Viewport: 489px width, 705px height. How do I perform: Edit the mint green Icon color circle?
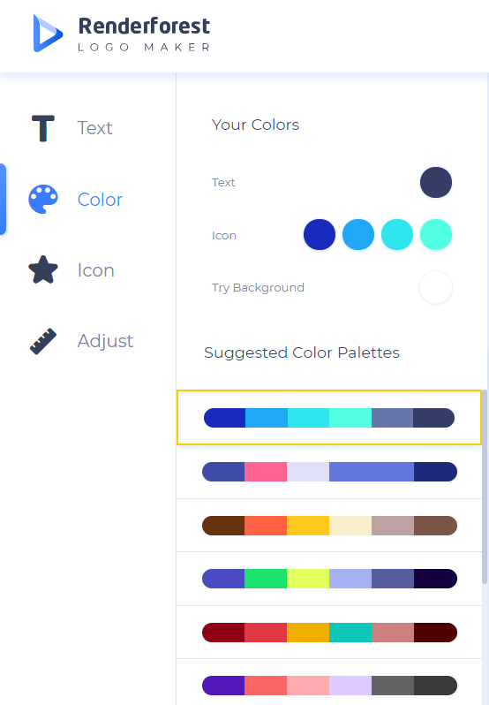pos(436,235)
